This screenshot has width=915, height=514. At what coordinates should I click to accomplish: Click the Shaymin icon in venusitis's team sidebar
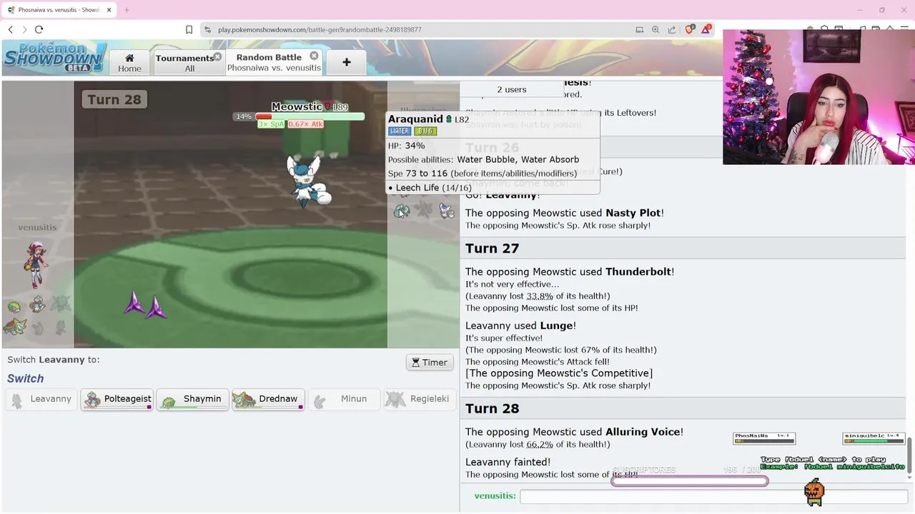[14, 307]
